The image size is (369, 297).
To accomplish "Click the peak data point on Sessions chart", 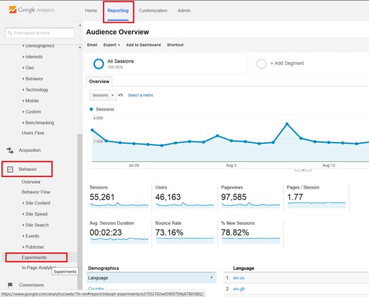I will click(x=287, y=124).
